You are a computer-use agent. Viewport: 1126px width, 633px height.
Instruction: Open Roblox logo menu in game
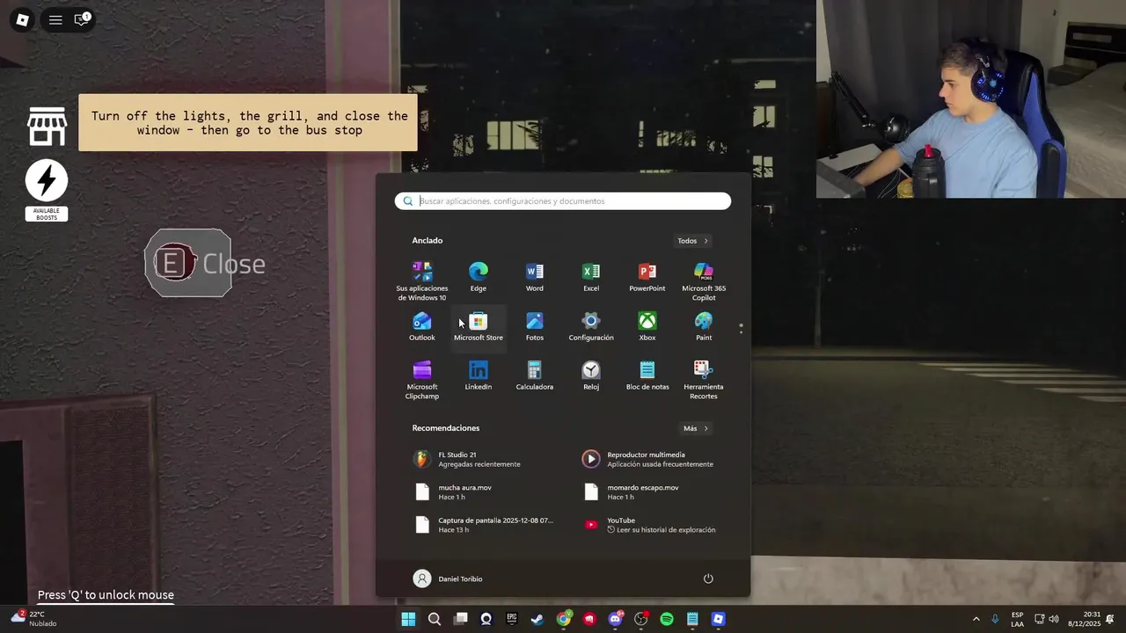coord(23,19)
